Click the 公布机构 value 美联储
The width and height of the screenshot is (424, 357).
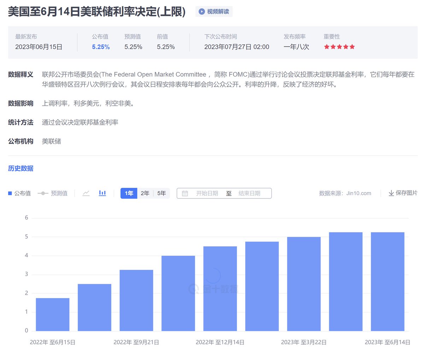[x=52, y=141]
